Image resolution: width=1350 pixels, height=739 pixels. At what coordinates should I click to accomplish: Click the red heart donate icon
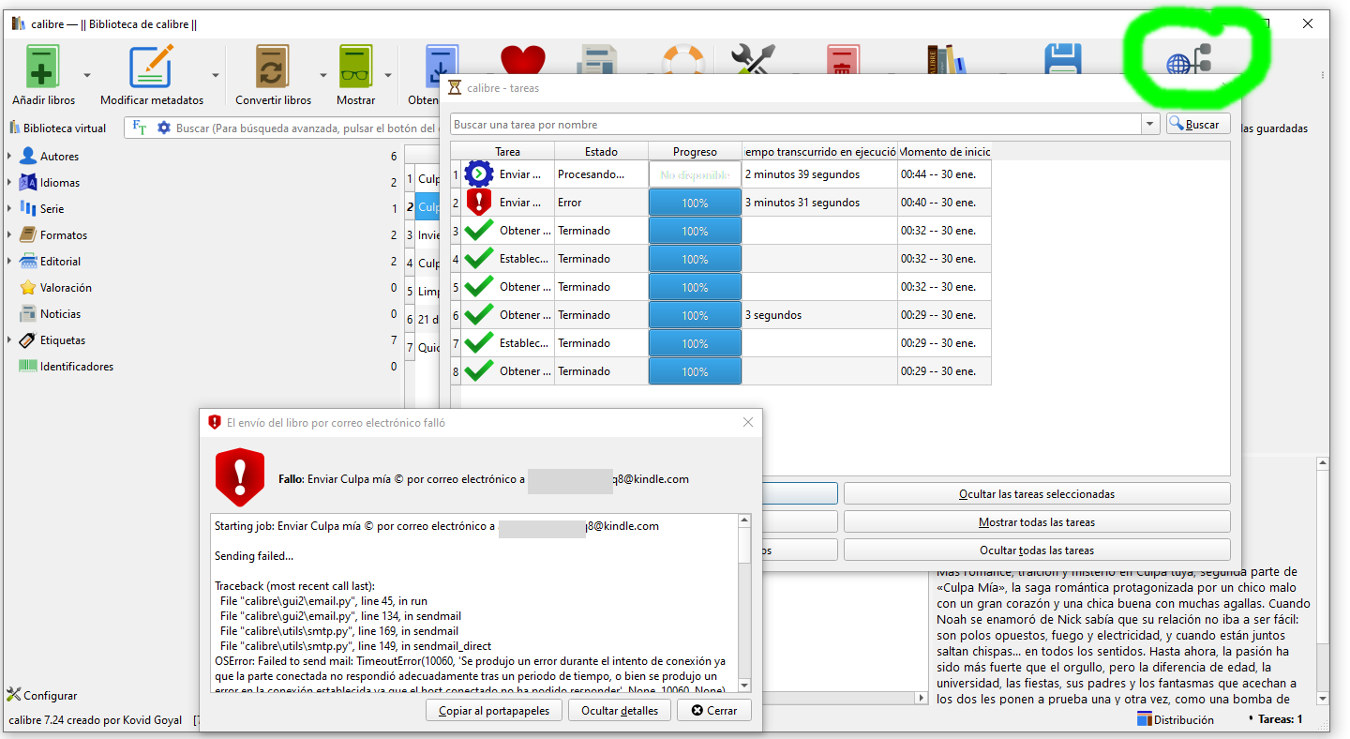click(522, 60)
